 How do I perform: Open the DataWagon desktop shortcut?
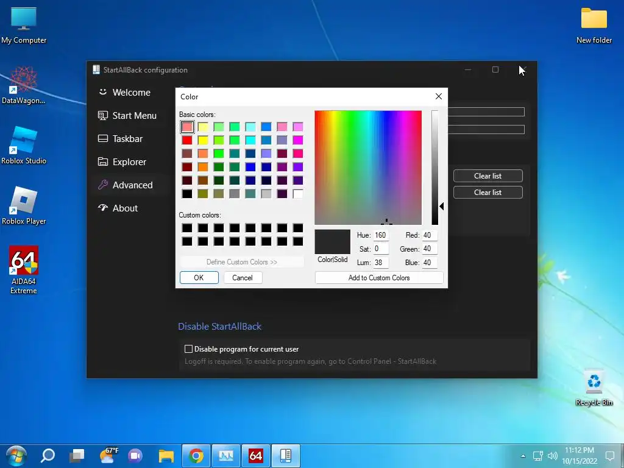point(24,85)
